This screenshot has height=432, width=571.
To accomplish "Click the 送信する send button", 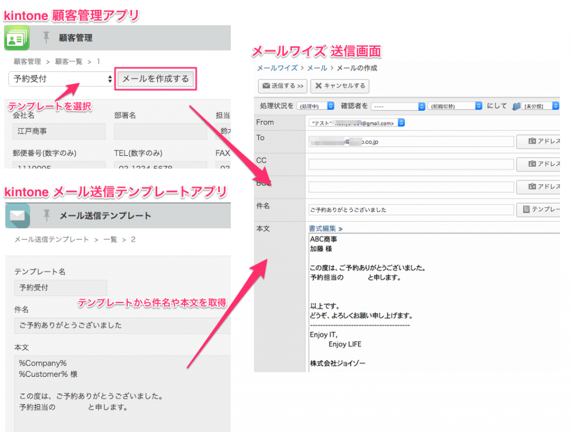I will point(283,86).
